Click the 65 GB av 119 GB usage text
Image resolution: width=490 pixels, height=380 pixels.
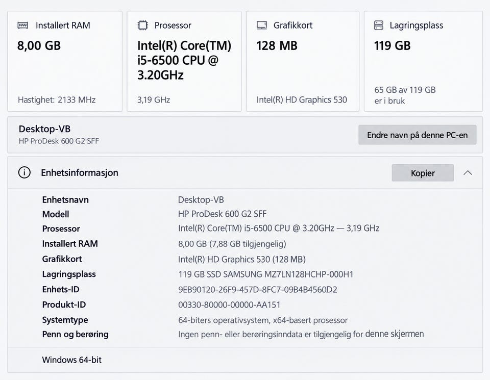tap(405, 95)
